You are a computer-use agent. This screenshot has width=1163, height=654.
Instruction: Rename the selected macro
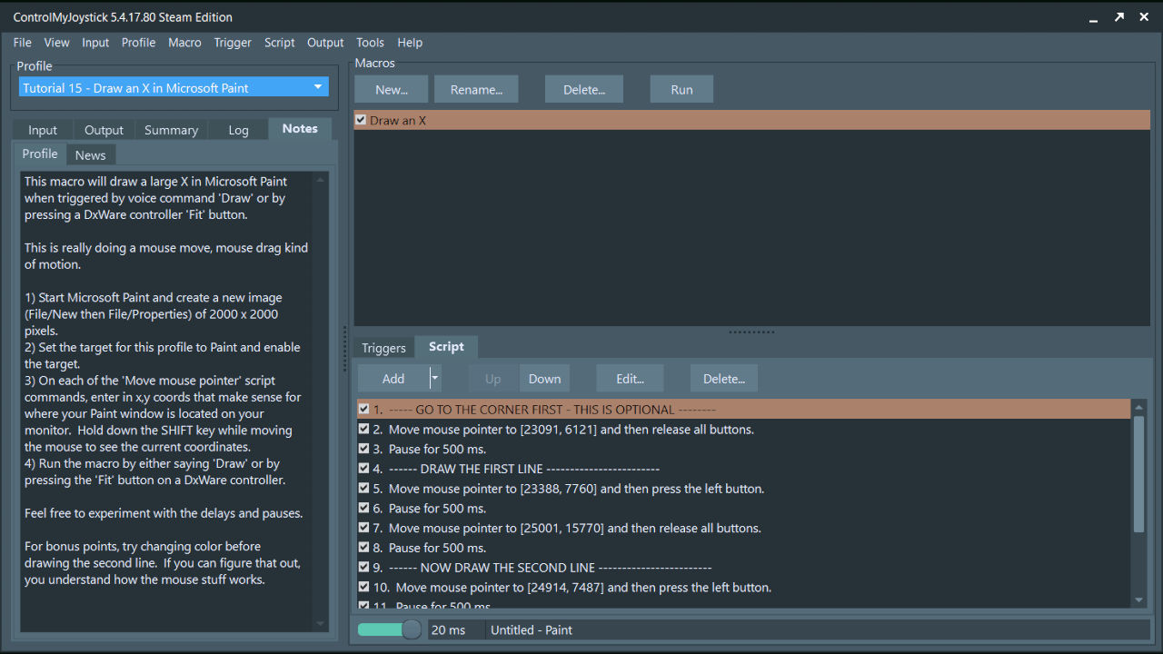tap(476, 88)
